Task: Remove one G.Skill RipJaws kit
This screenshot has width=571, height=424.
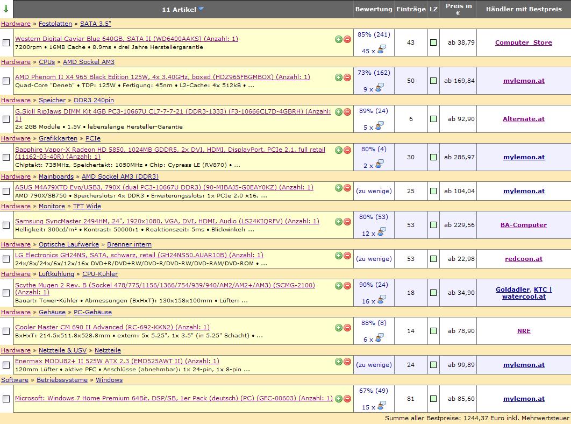Action: coord(347,112)
